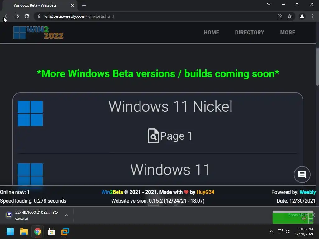Viewport: 319px width, 239px height.
Task: Click the green builds coming soon banner
Action: click(158, 73)
